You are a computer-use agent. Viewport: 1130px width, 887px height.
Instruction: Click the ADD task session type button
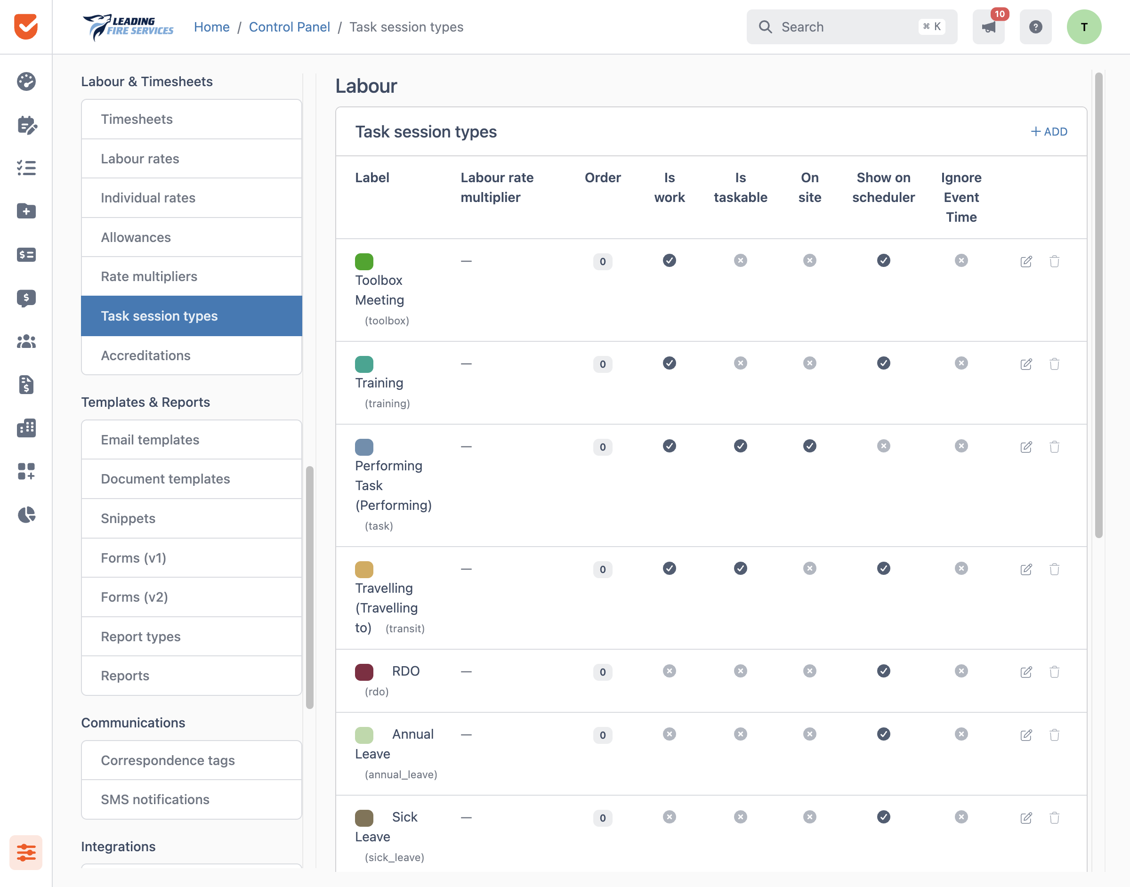(1049, 131)
